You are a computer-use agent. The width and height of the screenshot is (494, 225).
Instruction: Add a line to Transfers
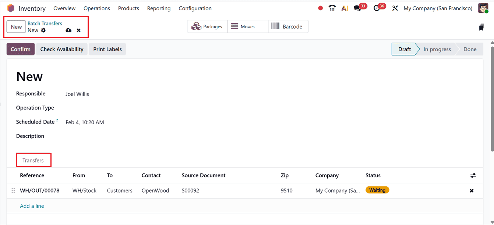point(32,206)
